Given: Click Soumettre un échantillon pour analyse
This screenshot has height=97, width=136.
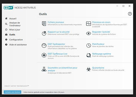Looking at the screenshot, I should coord(62,69).
